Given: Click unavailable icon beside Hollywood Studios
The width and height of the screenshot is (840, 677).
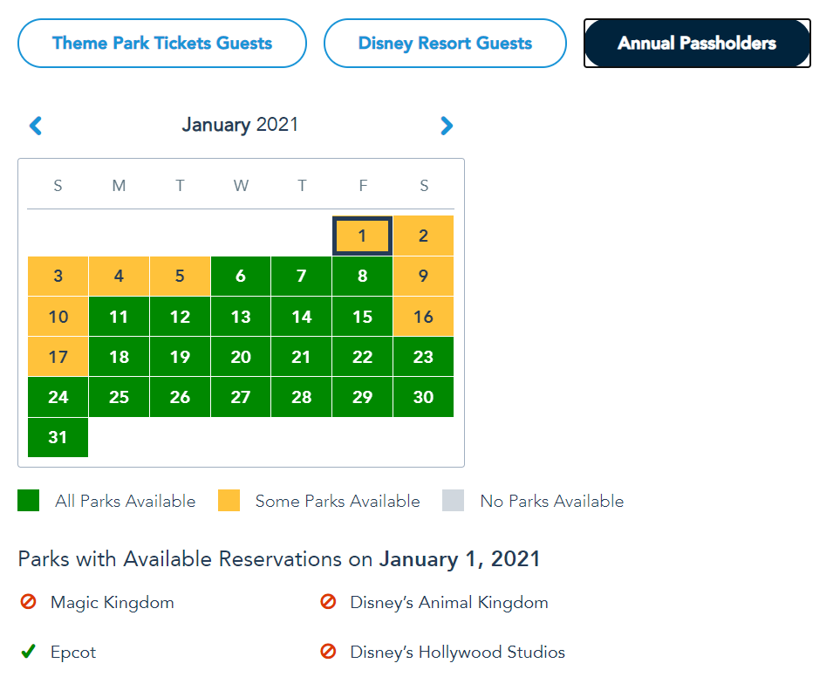Looking at the screenshot, I should coord(328,652).
